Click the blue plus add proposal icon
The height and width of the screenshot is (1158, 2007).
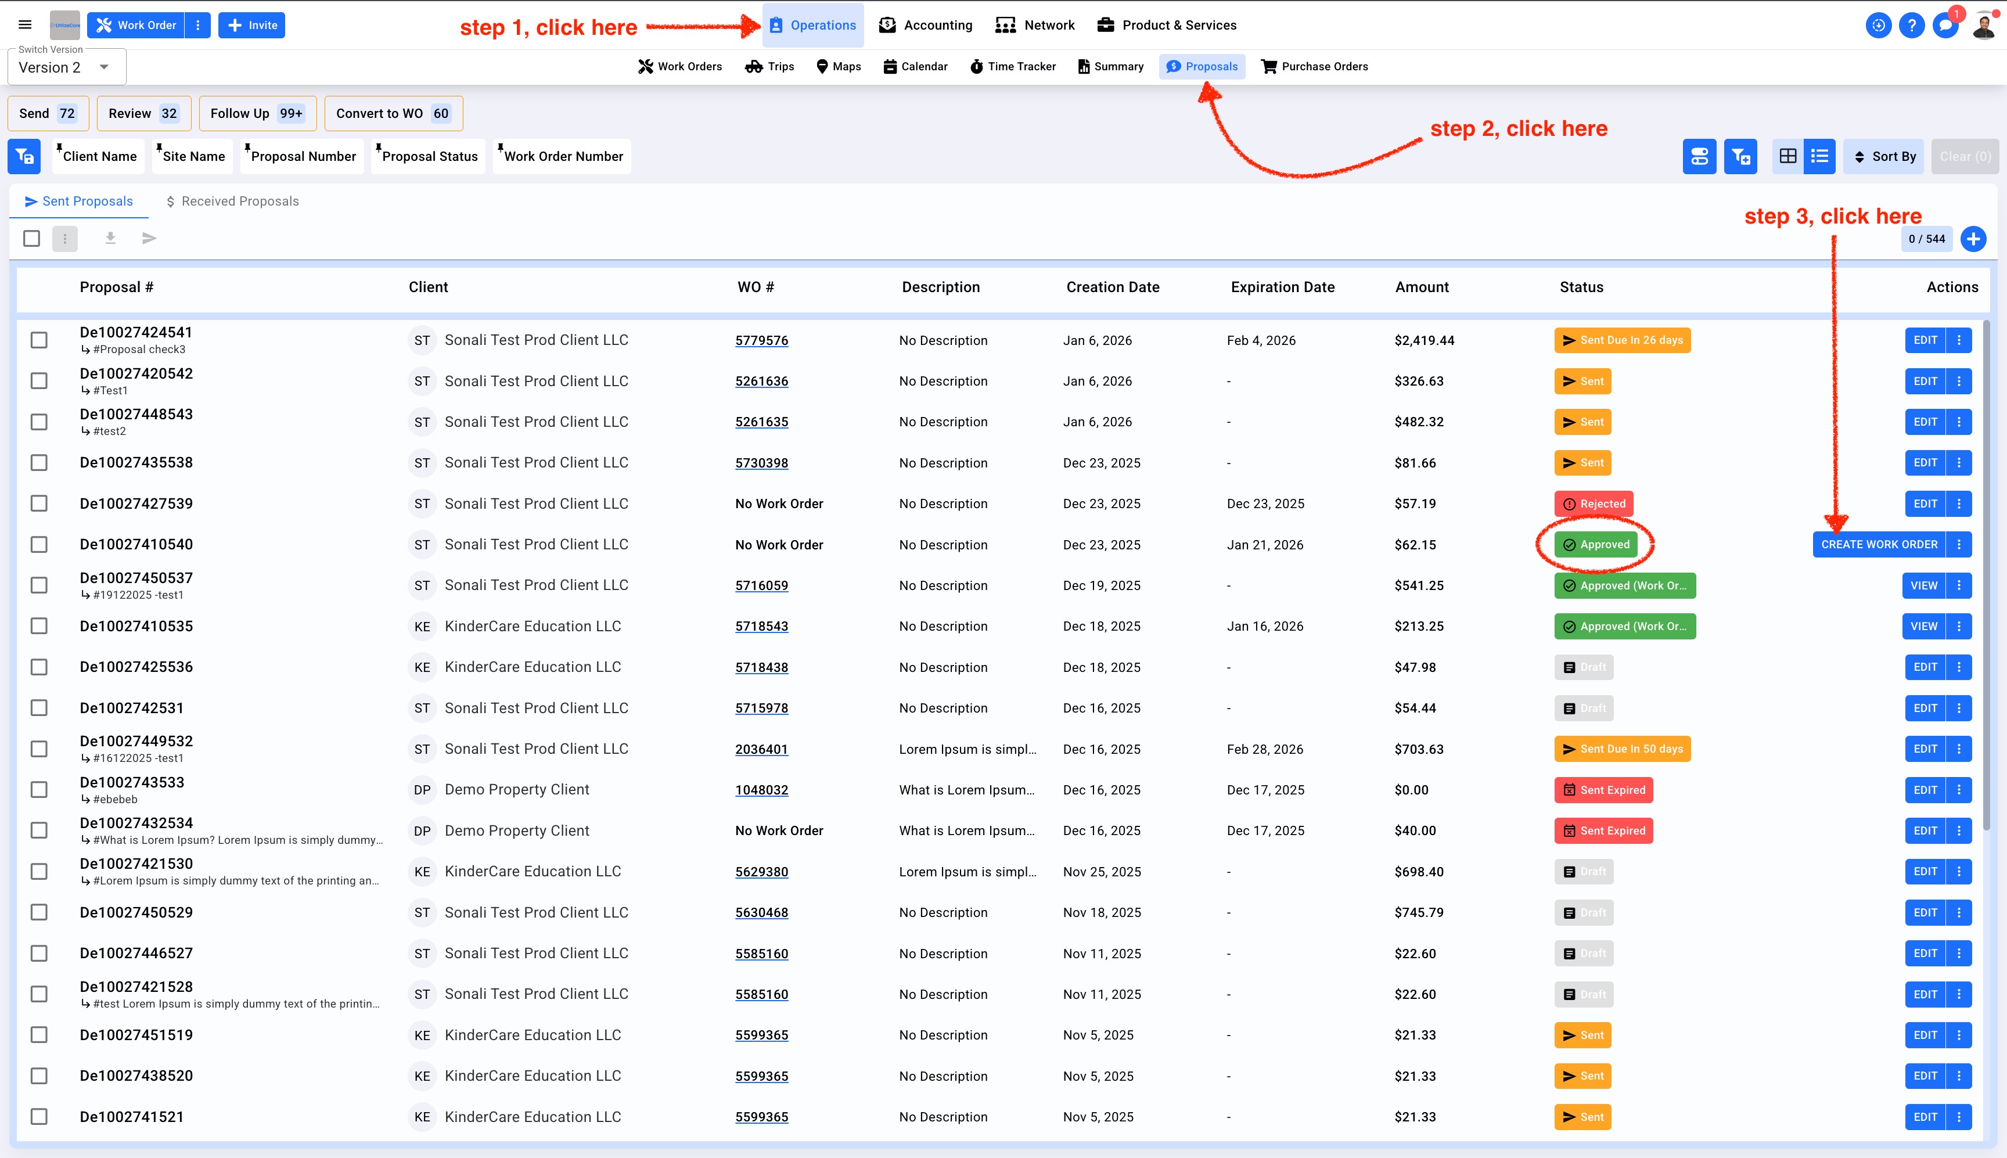pyautogui.click(x=1973, y=239)
